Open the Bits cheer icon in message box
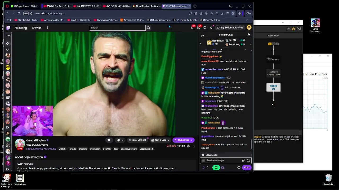Screen dimensions: 339x190 coord(243,160)
